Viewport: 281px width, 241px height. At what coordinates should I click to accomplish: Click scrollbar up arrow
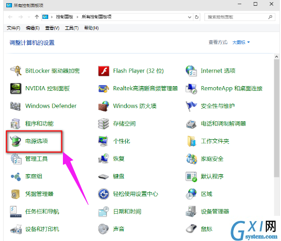coord(276,57)
